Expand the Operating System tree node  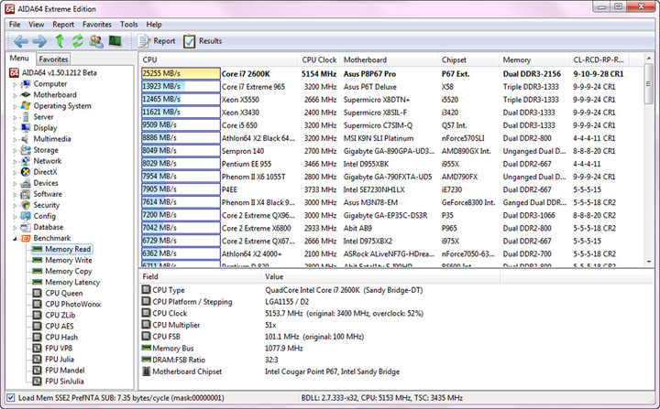pyautogui.click(x=15, y=106)
